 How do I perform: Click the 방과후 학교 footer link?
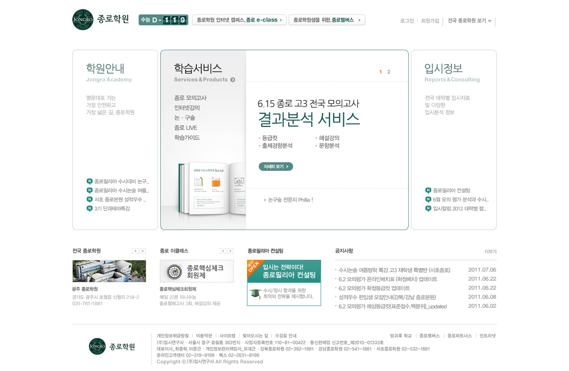[x=401, y=336]
